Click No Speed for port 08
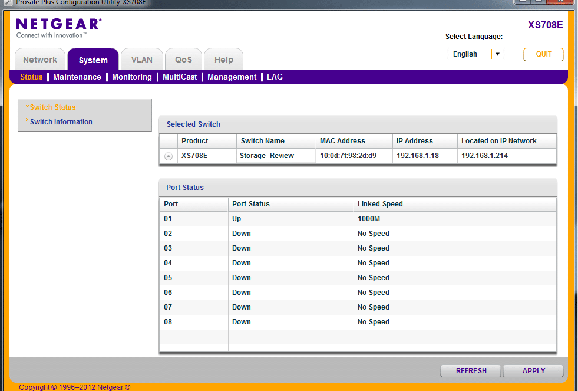This screenshot has width=578, height=391. [x=374, y=322]
